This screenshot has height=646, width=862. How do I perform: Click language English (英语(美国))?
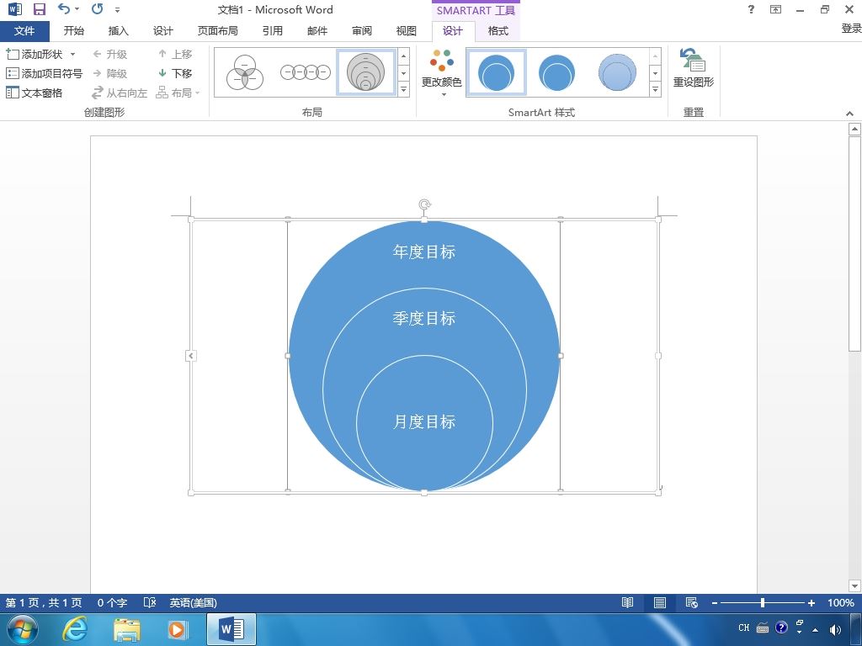193,602
